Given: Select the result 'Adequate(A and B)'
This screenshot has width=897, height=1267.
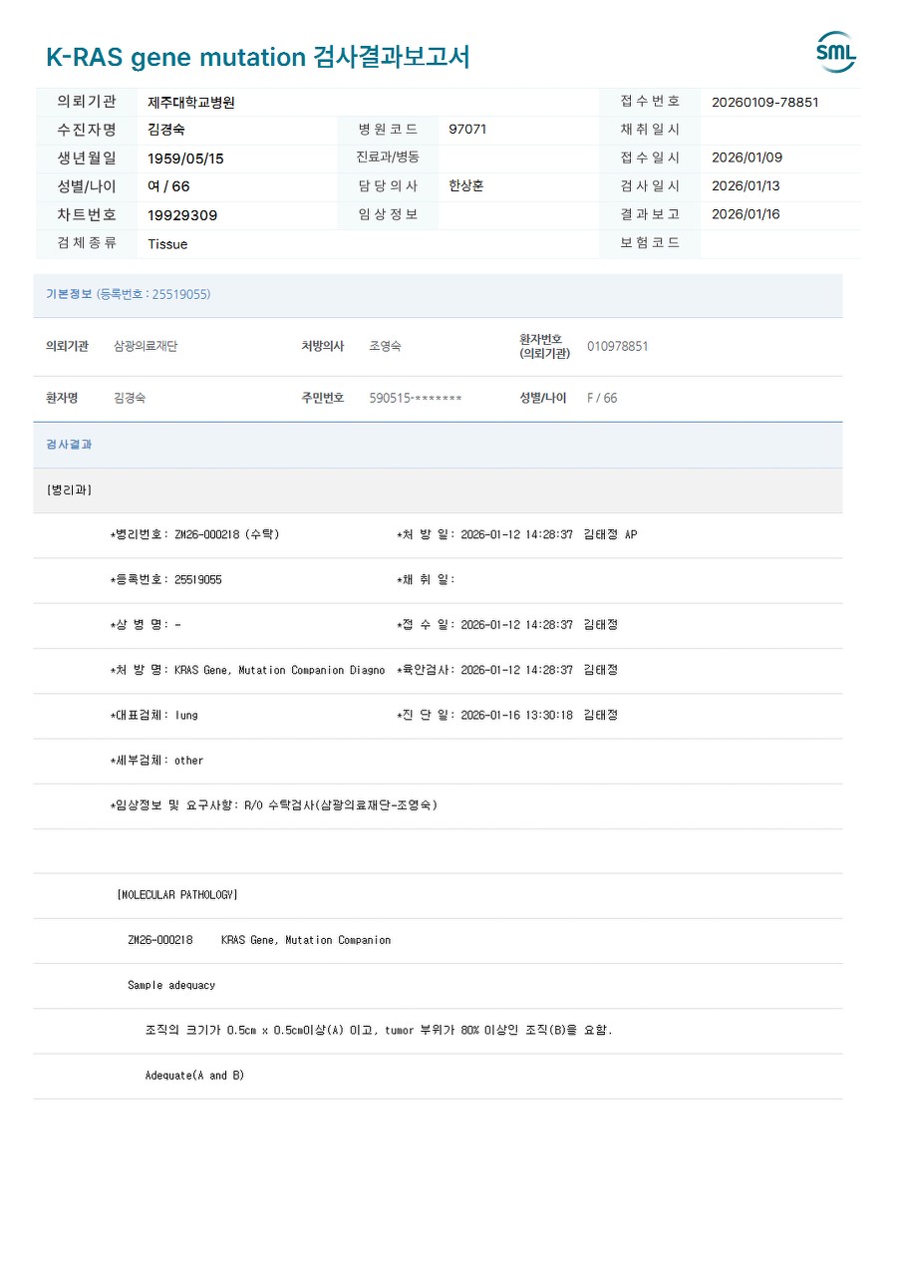Looking at the screenshot, I should [x=194, y=1076].
